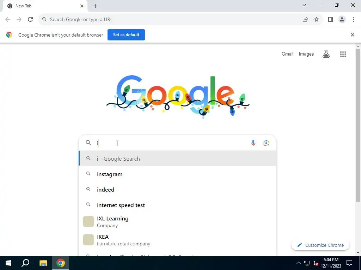Search by image with Google Lens icon

tap(266, 143)
